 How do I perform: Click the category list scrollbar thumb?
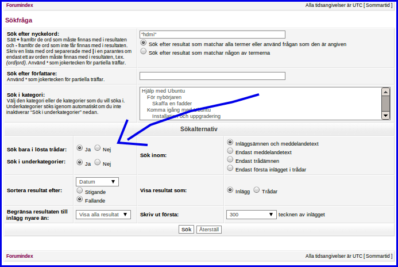point(385,104)
